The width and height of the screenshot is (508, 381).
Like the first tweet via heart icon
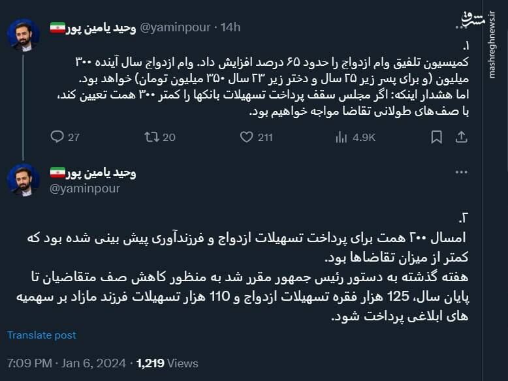click(246, 137)
